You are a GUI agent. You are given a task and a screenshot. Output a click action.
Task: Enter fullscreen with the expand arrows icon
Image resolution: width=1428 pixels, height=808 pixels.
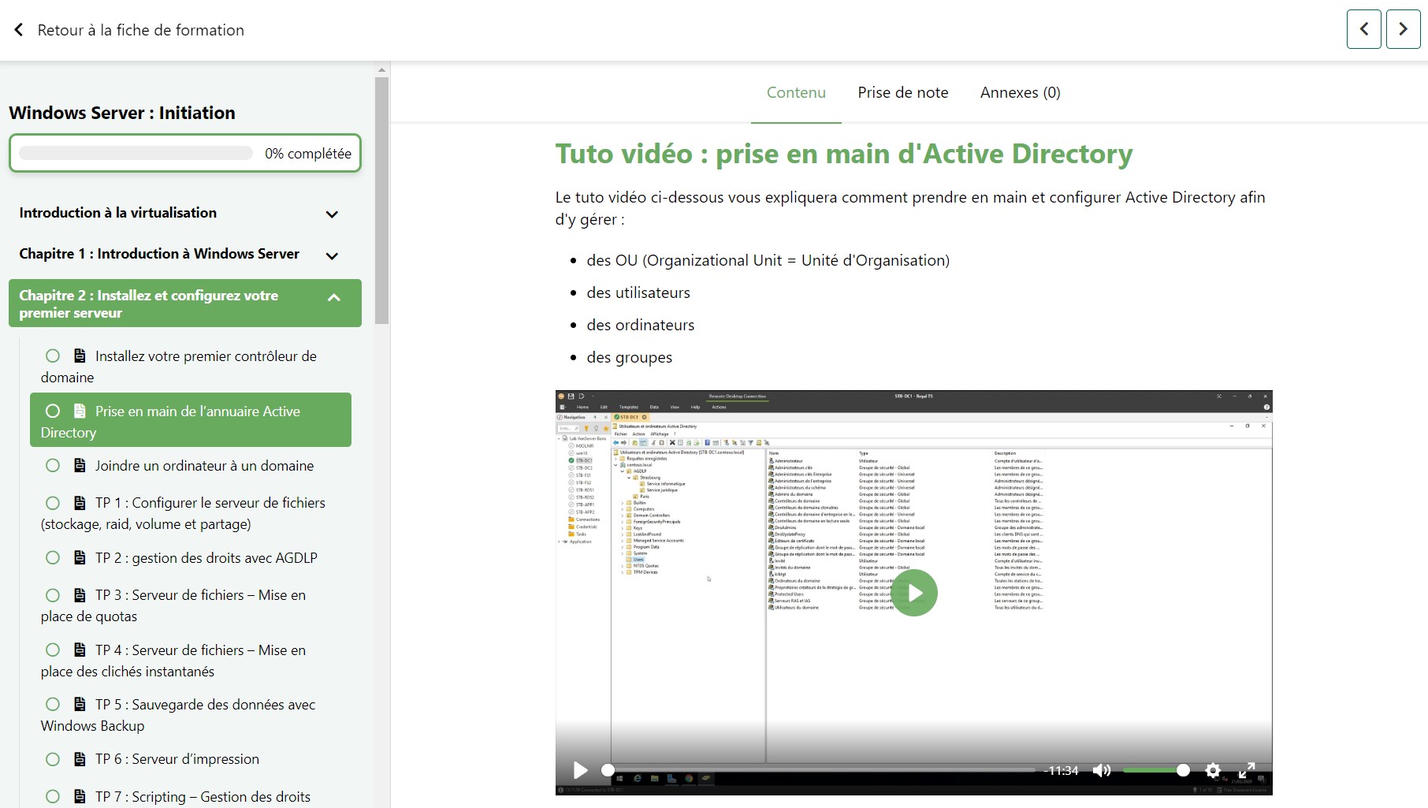[x=1247, y=770]
